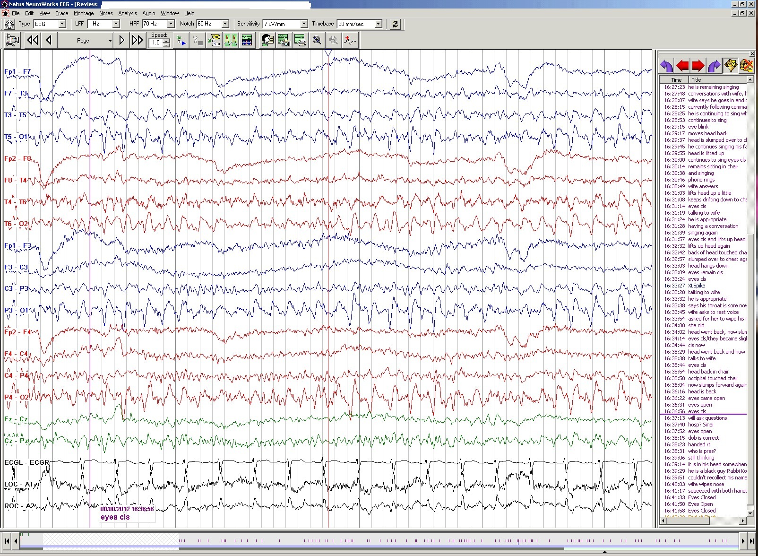This screenshot has height=556, width=758.
Task: Click the zoom in magnifier icon
Action: click(317, 41)
